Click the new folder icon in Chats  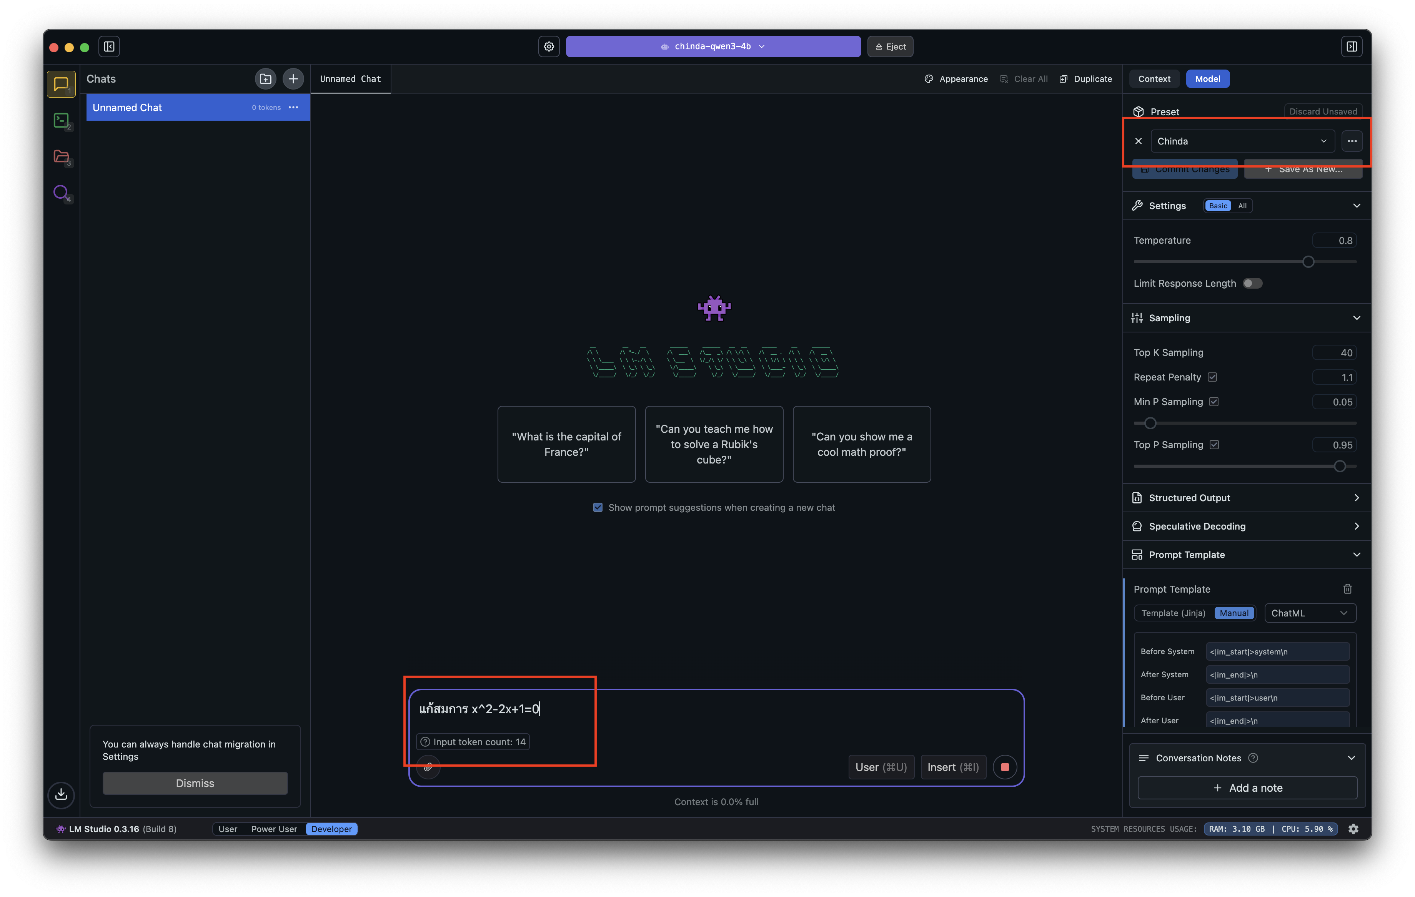tap(266, 79)
